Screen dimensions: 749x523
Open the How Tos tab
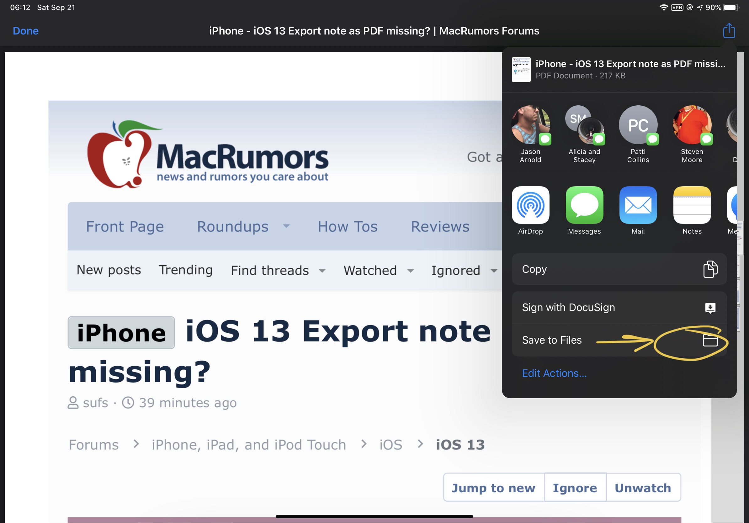(x=348, y=227)
